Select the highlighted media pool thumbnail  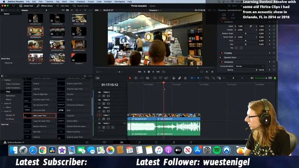[36, 31]
